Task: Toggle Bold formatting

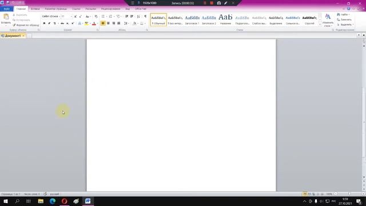Action: click(x=44, y=23)
